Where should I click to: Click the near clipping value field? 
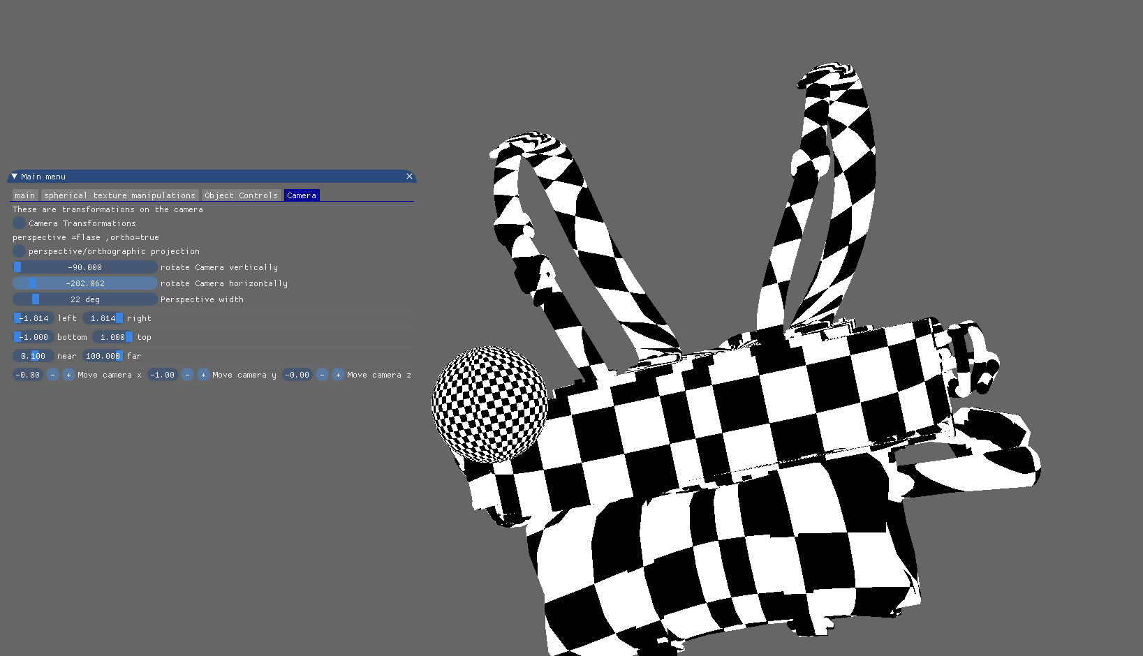click(33, 355)
